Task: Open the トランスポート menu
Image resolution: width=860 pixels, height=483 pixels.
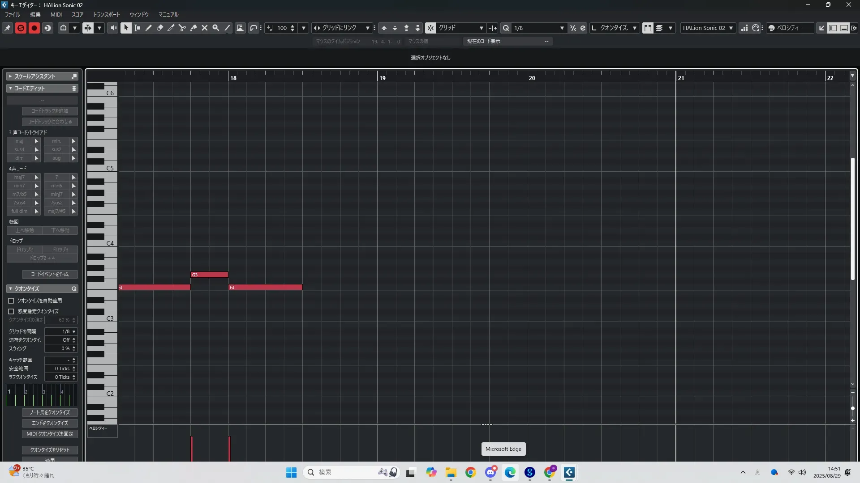Action: (x=106, y=14)
